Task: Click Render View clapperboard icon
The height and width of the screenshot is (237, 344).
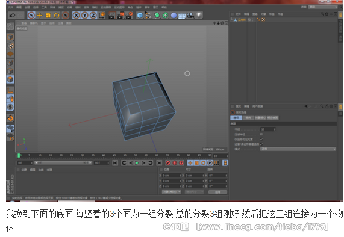Action: (112, 15)
